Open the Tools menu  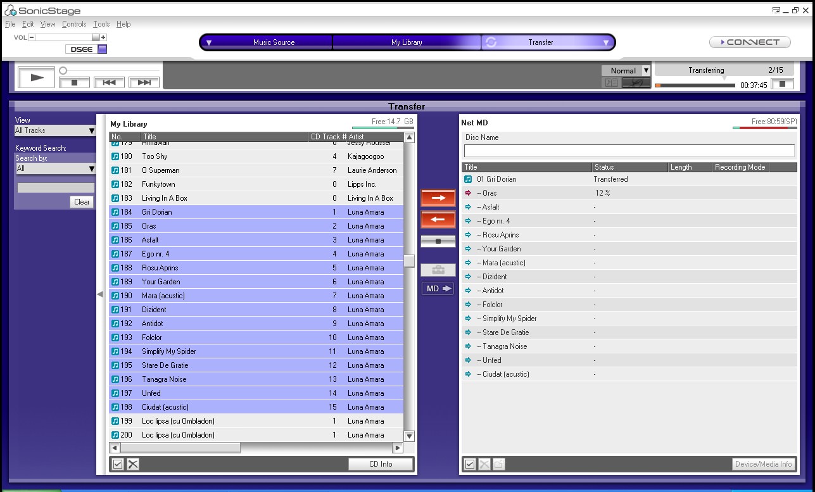101,24
